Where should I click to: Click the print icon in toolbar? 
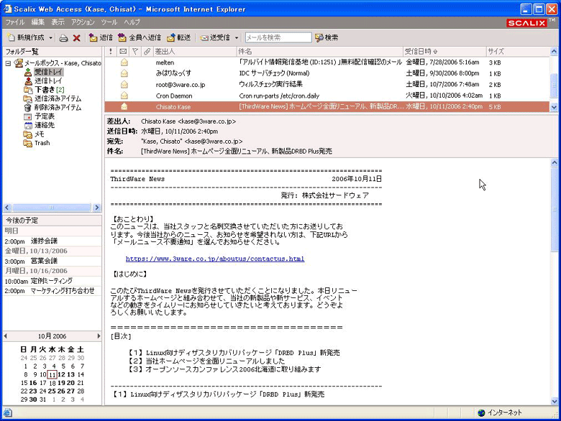tap(63, 38)
